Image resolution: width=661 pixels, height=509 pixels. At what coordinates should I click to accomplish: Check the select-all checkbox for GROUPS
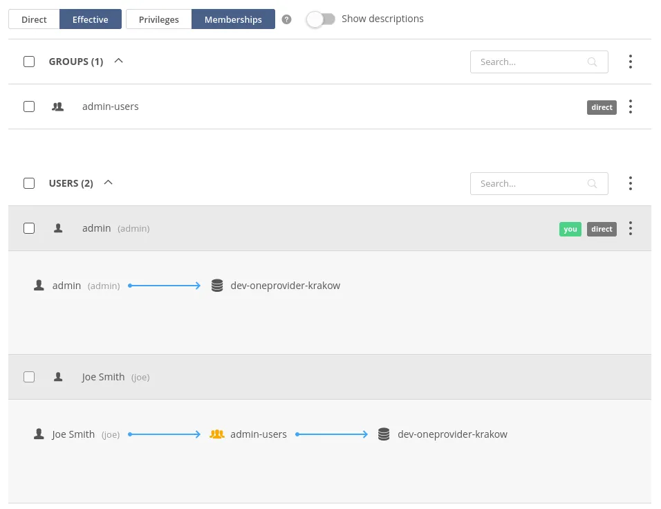tap(28, 62)
